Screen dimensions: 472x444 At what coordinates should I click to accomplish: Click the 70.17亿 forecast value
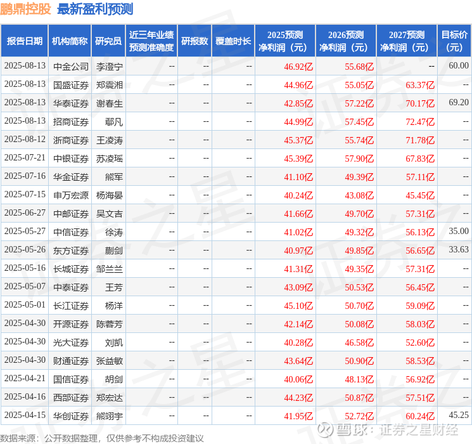(x=420, y=103)
